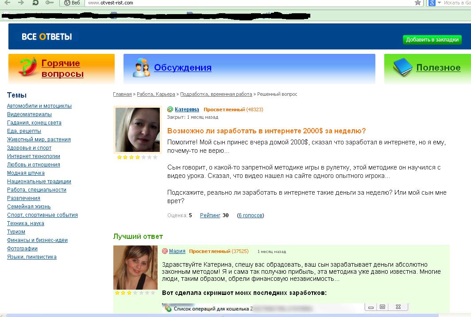Click the green @ icon beside Катерина

(170, 109)
